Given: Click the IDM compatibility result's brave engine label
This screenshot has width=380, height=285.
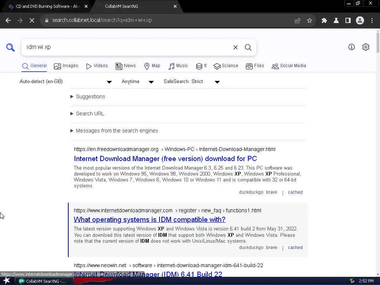Looking at the screenshot, I should tap(271, 248).
